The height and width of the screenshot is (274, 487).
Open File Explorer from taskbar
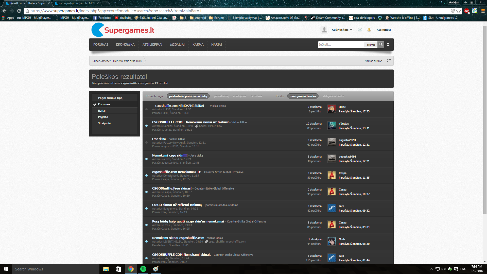click(106, 269)
